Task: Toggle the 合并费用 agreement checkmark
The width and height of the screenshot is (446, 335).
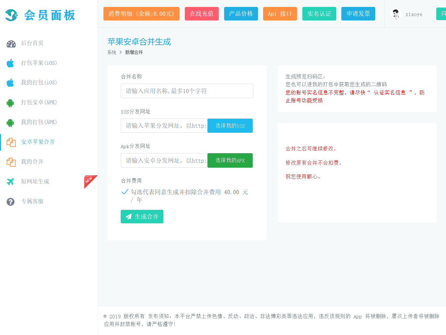Action: pyautogui.click(x=125, y=192)
